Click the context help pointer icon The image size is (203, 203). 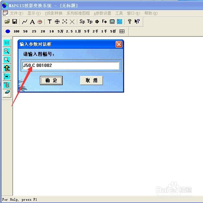pyautogui.click(x=137, y=21)
